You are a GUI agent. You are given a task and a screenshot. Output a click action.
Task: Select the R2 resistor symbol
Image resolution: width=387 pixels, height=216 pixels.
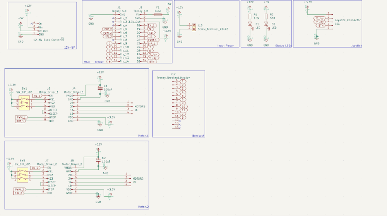[266, 17]
